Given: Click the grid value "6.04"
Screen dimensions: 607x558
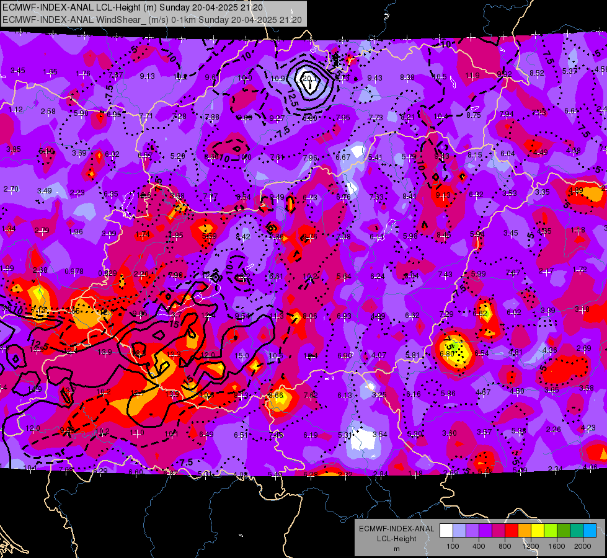Looking at the screenshot, I should coord(508,154).
